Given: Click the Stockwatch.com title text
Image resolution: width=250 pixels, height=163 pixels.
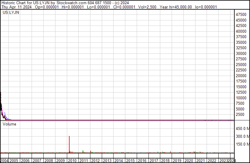Looking at the screenshot, I should click(x=71, y=3).
